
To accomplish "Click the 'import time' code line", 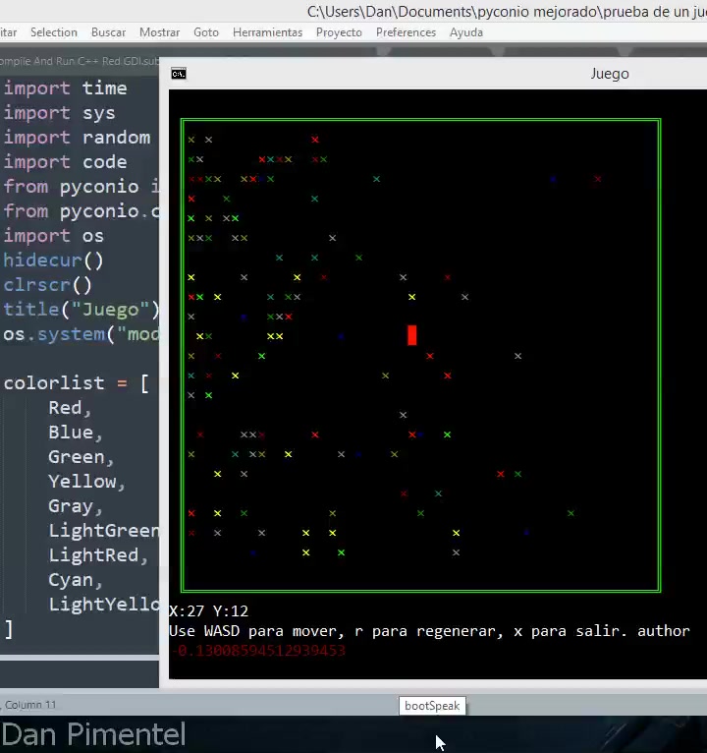I will 66,88.
